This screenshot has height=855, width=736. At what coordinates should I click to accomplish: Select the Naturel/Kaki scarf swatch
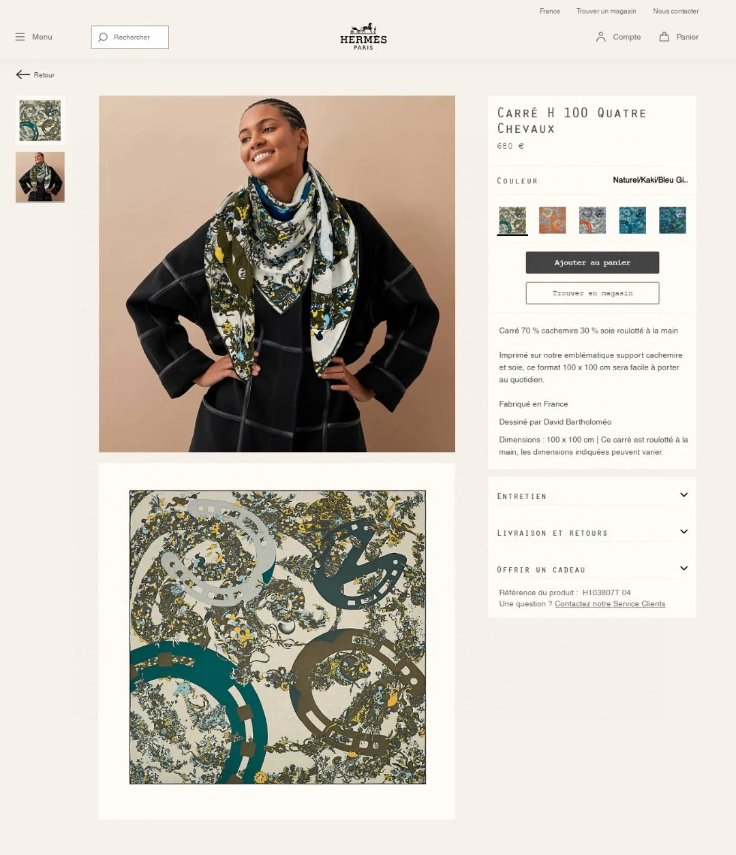pyautogui.click(x=512, y=220)
